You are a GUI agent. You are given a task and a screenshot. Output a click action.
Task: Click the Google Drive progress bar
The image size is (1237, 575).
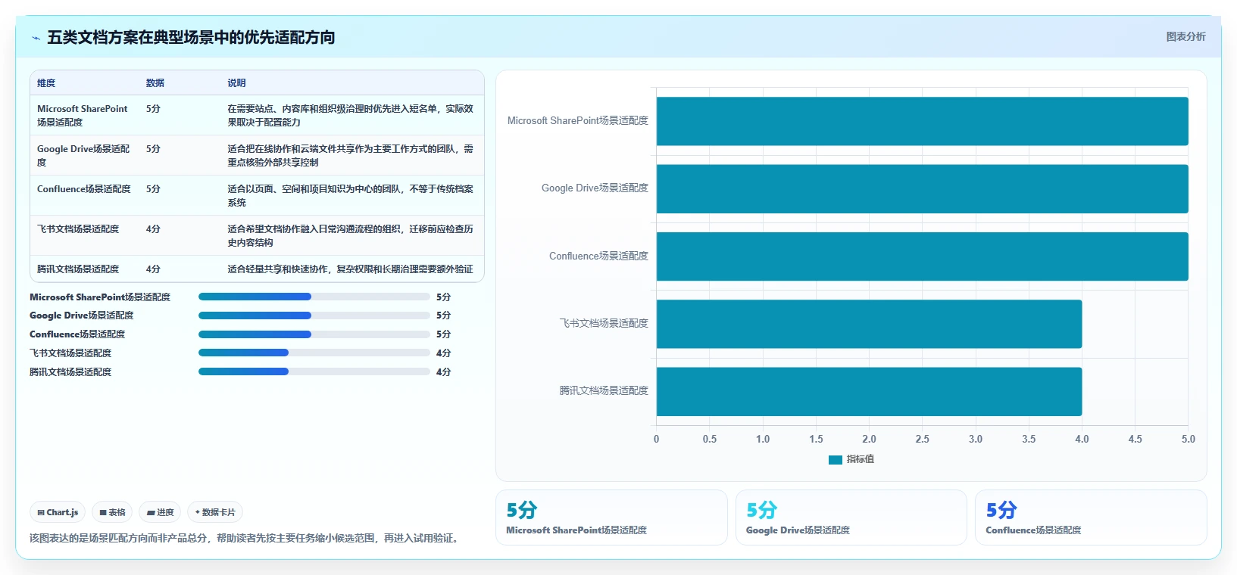coord(314,315)
